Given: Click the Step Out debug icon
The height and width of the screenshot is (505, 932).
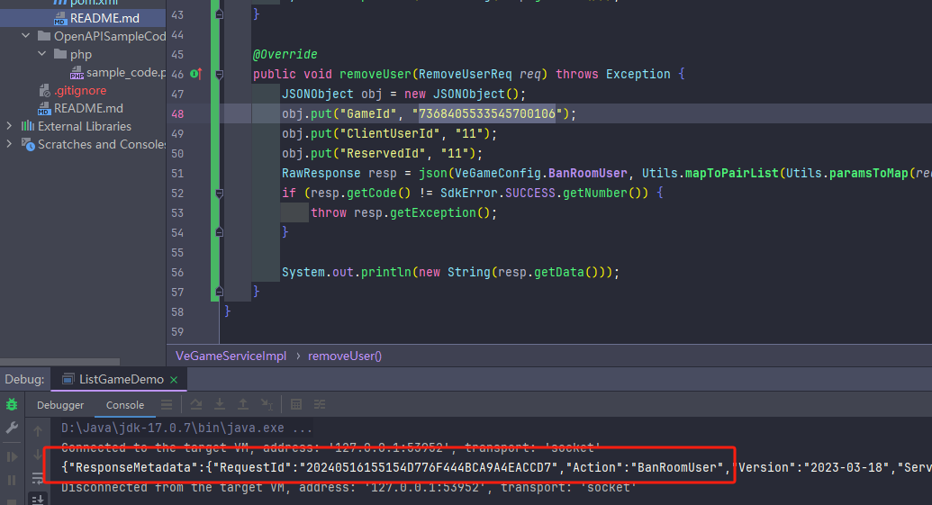Looking at the screenshot, I should [x=243, y=404].
